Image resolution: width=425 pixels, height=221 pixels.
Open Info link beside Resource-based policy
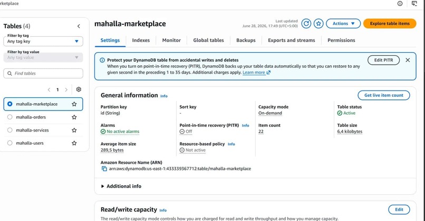[x=231, y=144]
